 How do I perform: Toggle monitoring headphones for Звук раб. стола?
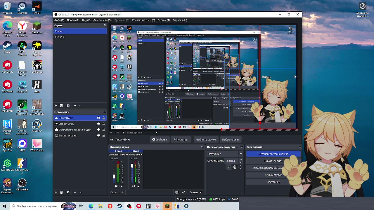click(x=121, y=186)
